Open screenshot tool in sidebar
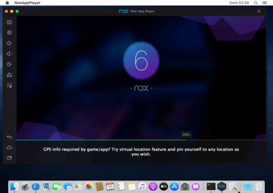Viewport: 273px width, 193px height. 9,86
